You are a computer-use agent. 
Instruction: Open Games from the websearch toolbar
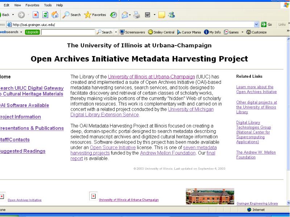[231, 32]
